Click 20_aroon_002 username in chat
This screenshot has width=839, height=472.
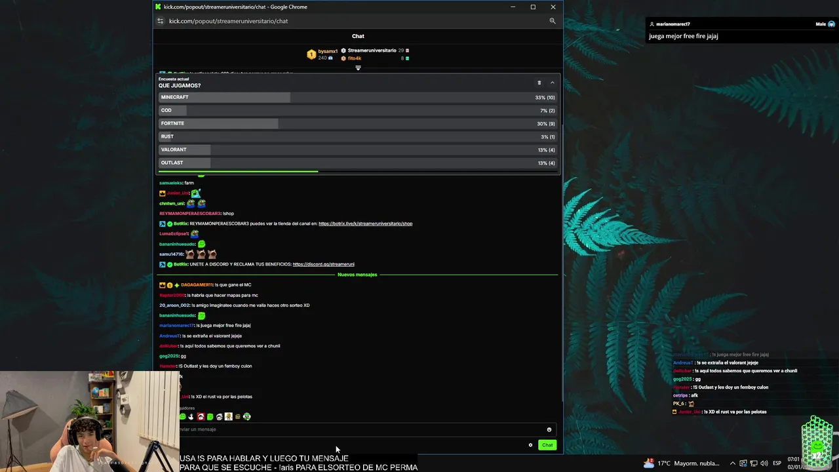pos(174,305)
